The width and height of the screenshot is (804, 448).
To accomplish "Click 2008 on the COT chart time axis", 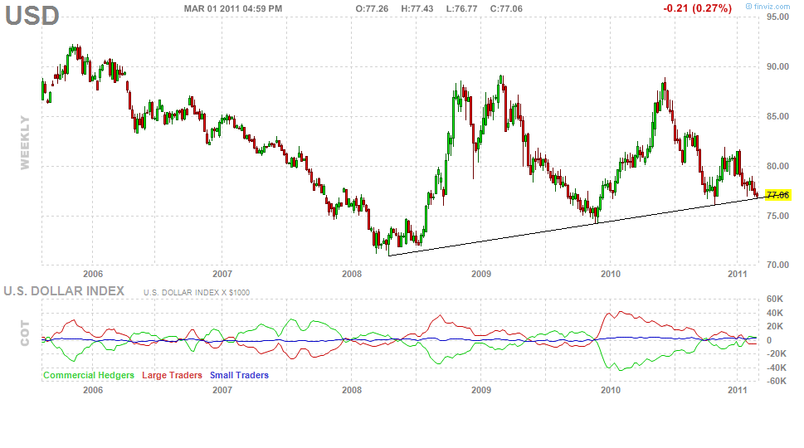I will [352, 389].
